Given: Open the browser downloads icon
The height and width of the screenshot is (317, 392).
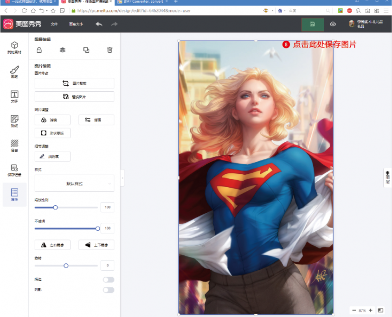Looking at the screenshot, I should click(x=367, y=11).
